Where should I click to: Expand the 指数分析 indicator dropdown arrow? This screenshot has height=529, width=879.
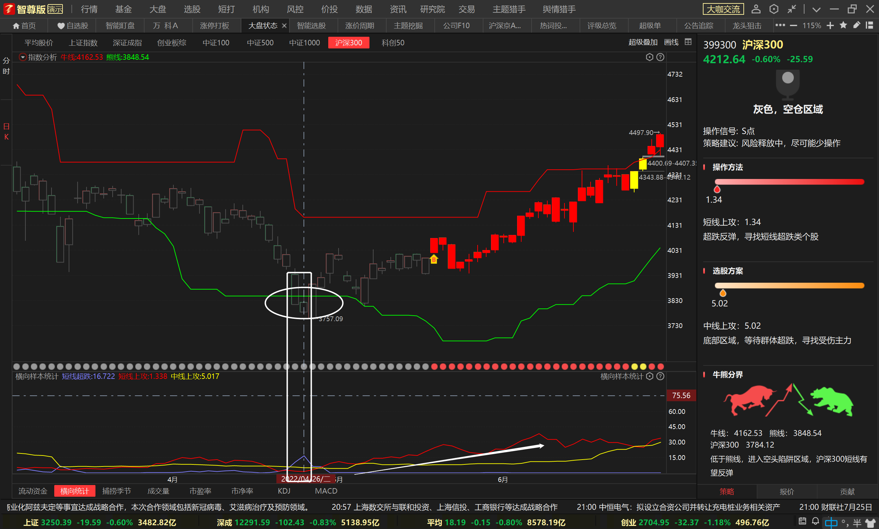point(22,57)
